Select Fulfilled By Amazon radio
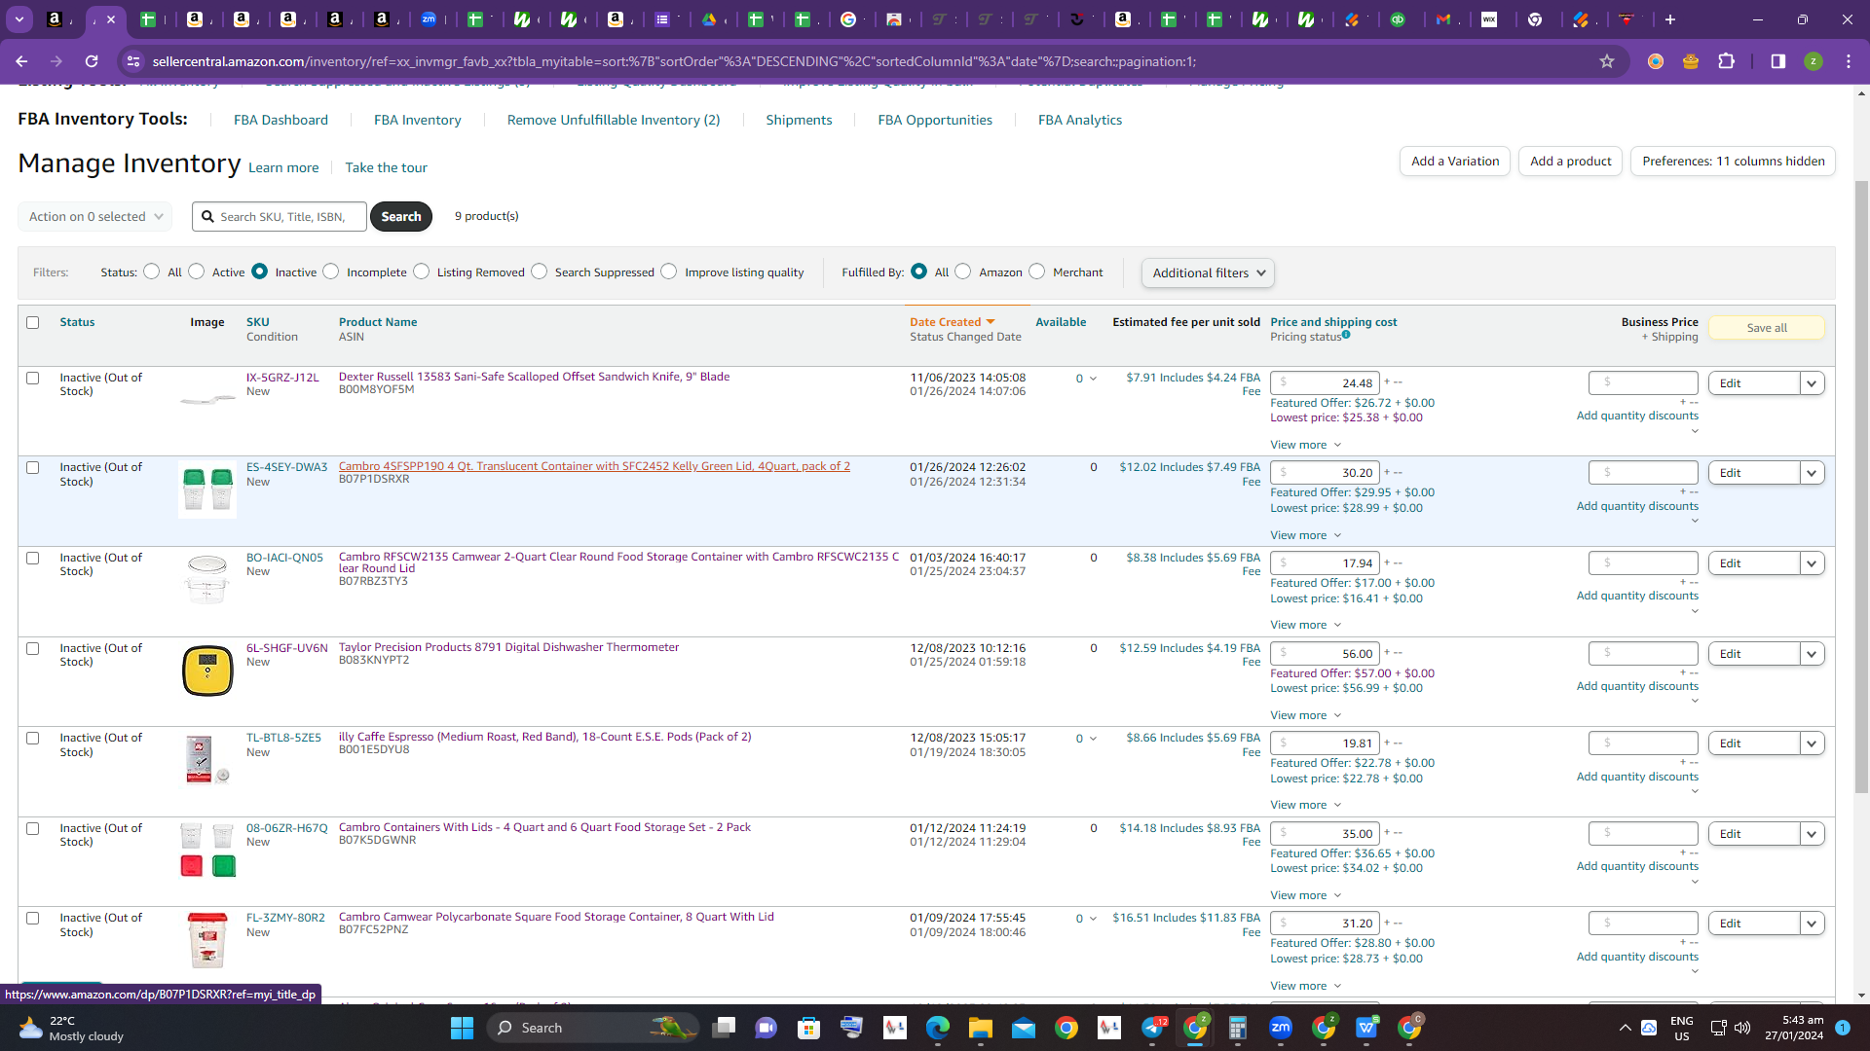Image resolution: width=1870 pixels, height=1051 pixels. (963, 272)
